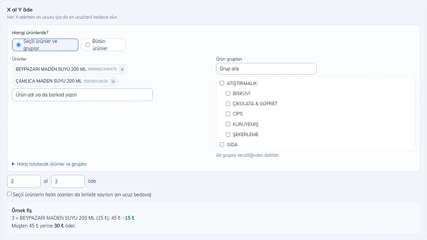Tick the ATIŞTIRMALIK group checkbox
427x240 pixels.
pos(222,83)
